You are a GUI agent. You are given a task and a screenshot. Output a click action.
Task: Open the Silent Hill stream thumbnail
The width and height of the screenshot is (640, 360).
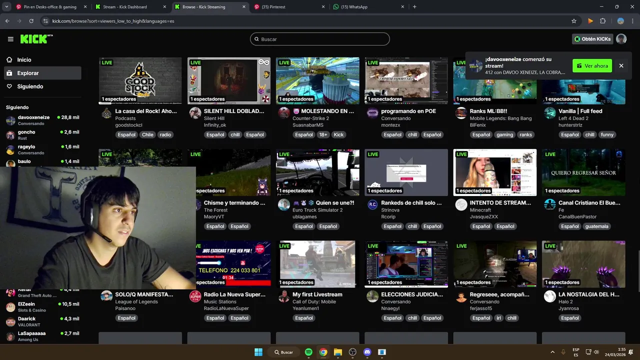click(229, 80)
